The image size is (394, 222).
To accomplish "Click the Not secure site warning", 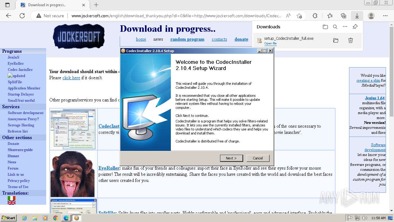I will [x=50, y=16].
